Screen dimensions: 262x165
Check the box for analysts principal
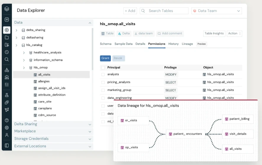click(x=103, y=75)
